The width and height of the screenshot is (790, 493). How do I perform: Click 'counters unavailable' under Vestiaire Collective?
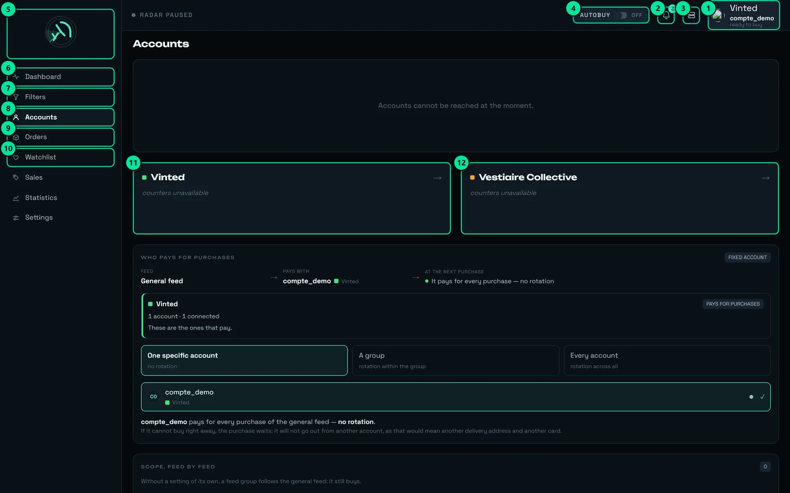tap(503, 193)
